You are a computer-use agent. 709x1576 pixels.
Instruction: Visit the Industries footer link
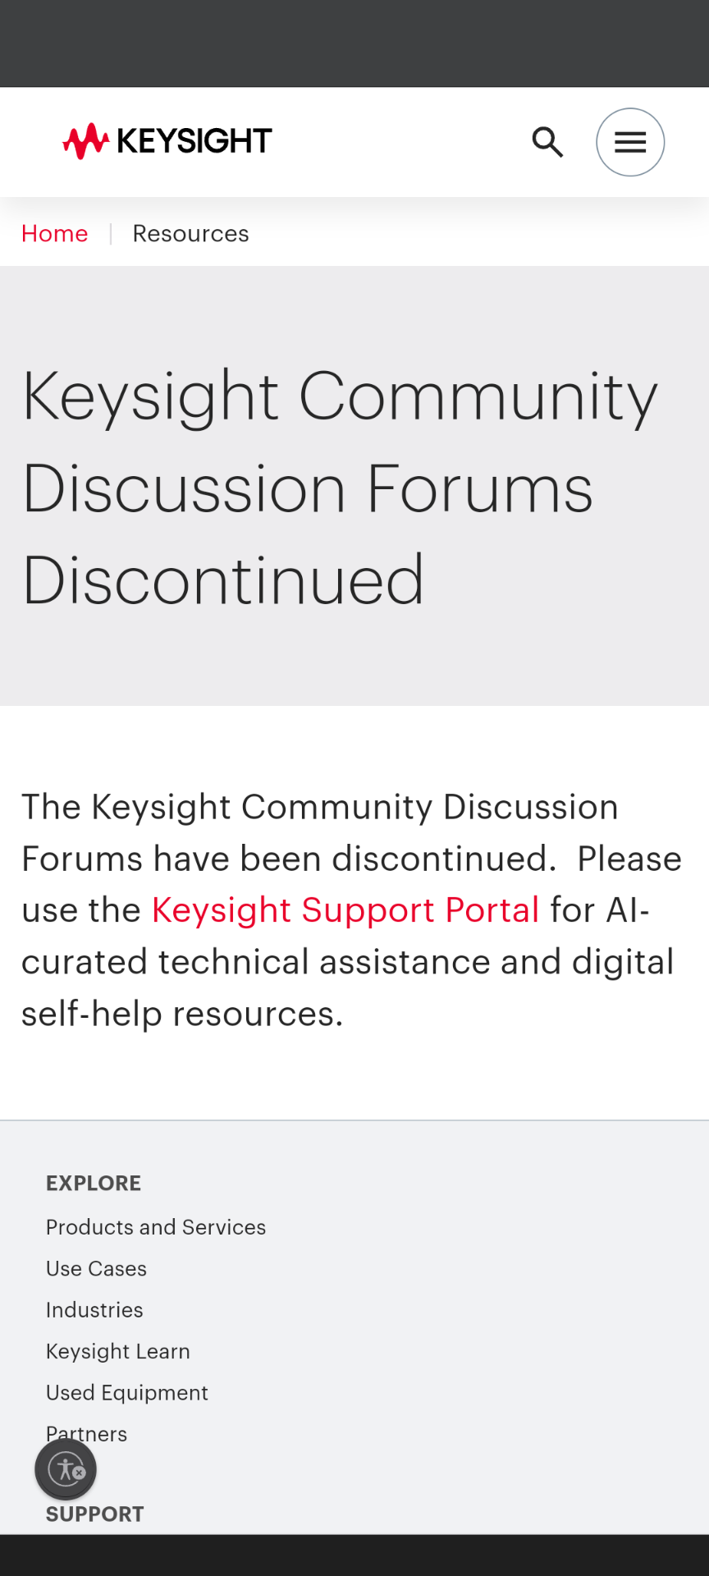pos(94,1310)
